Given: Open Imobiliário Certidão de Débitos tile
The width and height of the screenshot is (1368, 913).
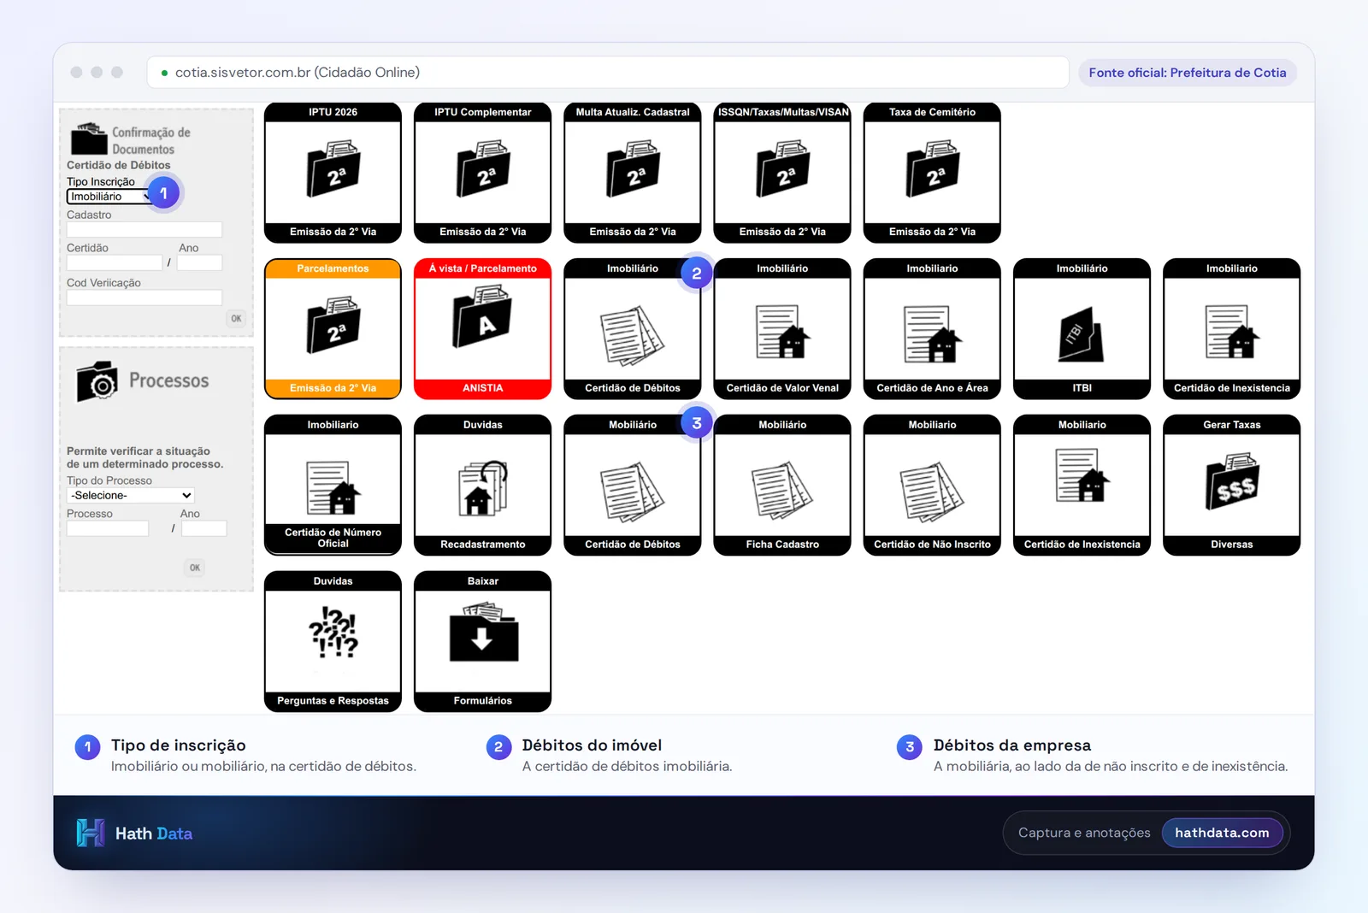Looking at the screenshot, I should [633, 329].
